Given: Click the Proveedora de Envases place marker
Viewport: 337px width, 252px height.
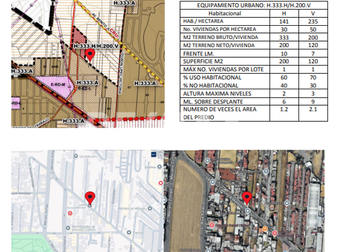Looking at the screenshot, I should pyautogui.click(x=68, y=228).
